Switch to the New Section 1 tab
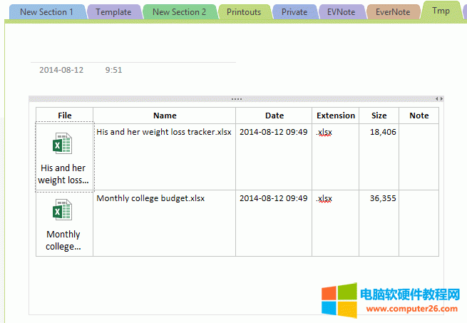This screenshot has width=467, height=323. point(46,12)
